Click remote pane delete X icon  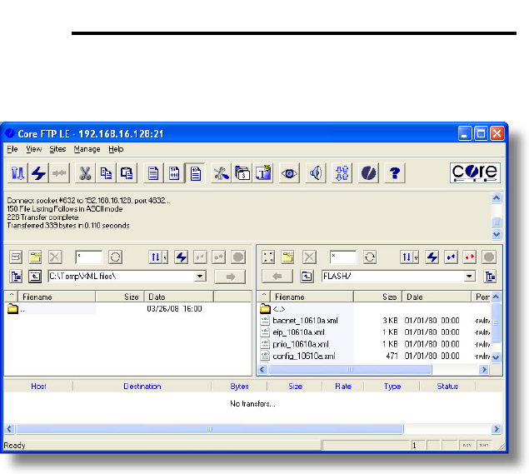coord(309,257)
